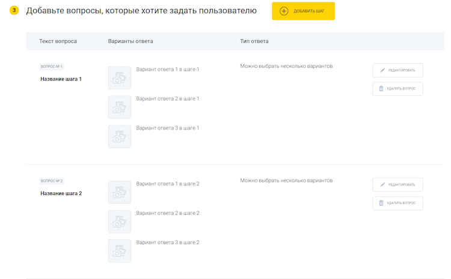
Task: Click the trash icon for question 1
Action: (381, 89)
